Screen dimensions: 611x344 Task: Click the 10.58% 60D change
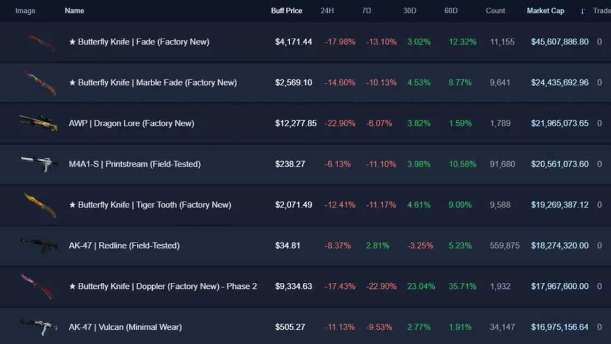pos(462,164)
